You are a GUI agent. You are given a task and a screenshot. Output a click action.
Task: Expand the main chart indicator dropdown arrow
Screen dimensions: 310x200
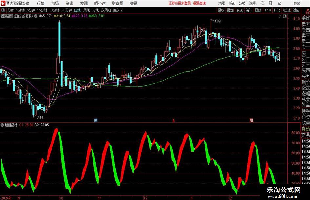[x=36, y=16]
